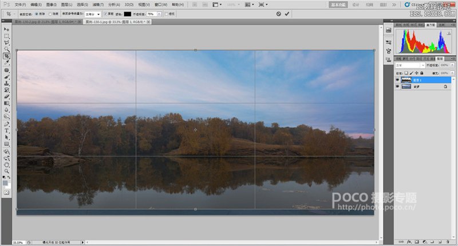Select the Eraser tool
The width and height of the screenshot is (458, 246).
click(x=6, y=96)
